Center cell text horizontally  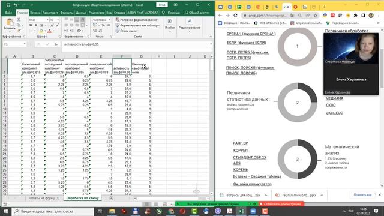click(x=71, y=25)
